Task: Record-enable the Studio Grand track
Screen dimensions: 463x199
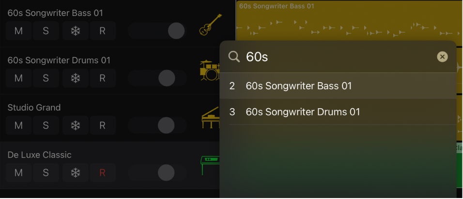Action: [x=102, y=126]
